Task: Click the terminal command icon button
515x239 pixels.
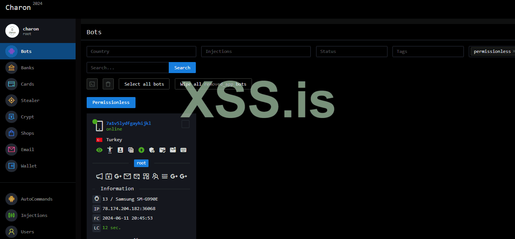Action: pyautogui.click(x=92, y=84)
